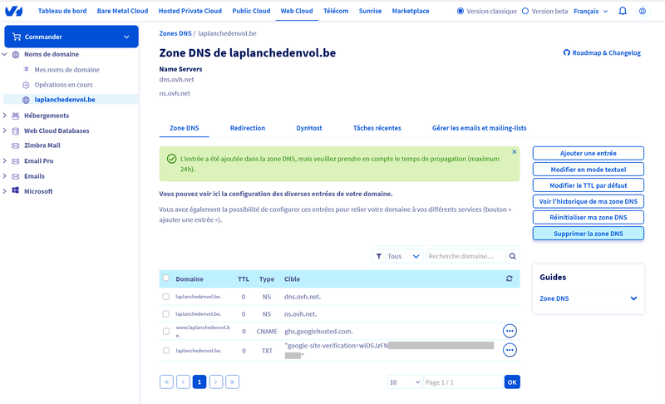Toggle the select-all checkbox in table header
Screen dimensions: 665x404
(x=165, y=278)
